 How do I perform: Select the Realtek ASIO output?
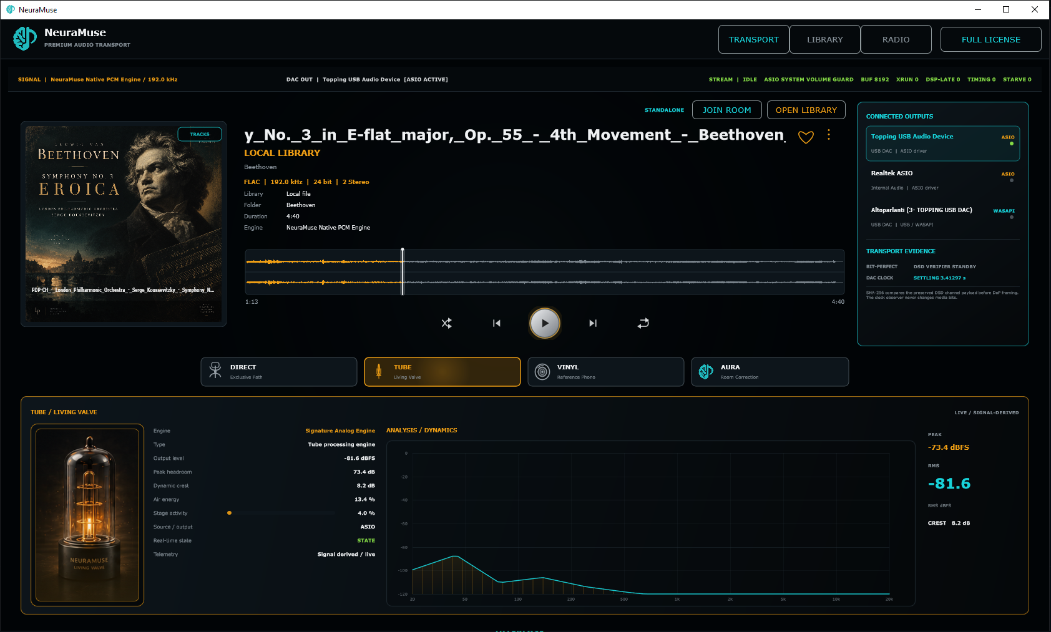pos(943,180)
